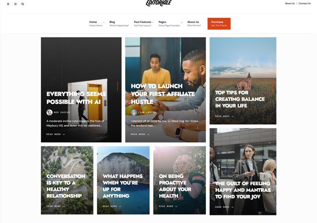The image size is (317, 223).
Task: Open the About Us top-right link
Action: point(290,3)
